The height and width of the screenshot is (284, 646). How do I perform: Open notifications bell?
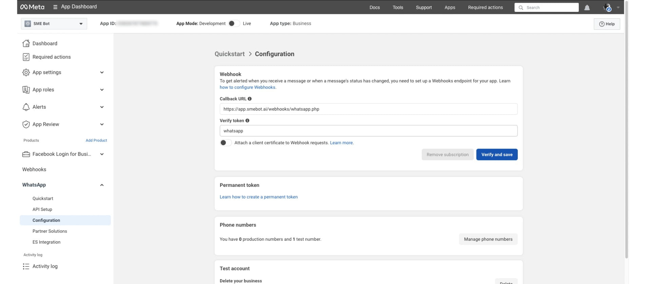coord(587,7)
